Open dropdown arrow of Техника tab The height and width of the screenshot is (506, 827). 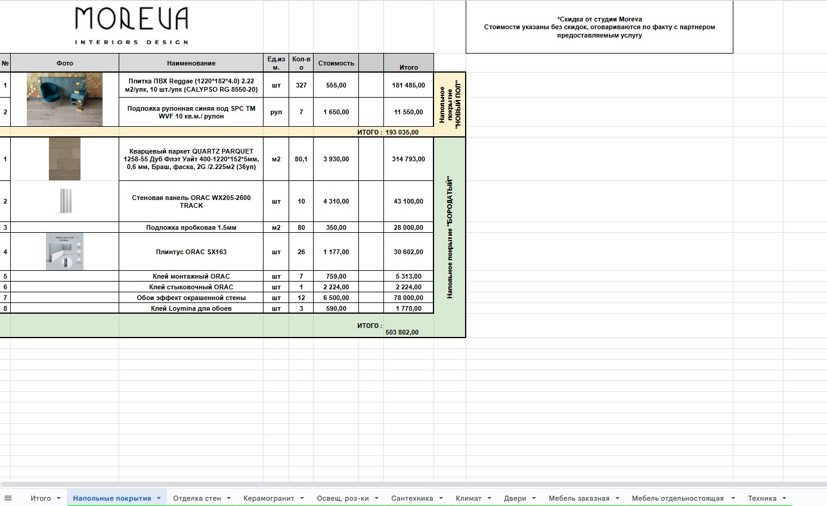pyautogui.click(x=784, y=498)
